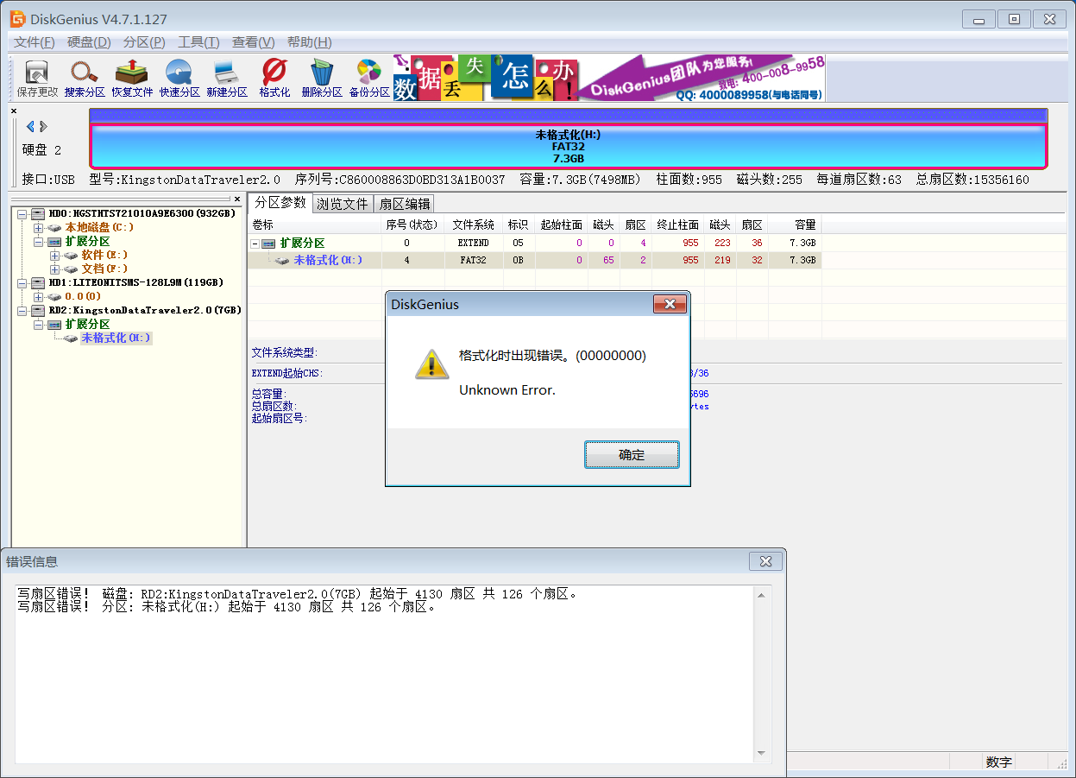Click the 备份分区 backup partition icon
The height and width of the screenshot is (778, 1076).
point(369,78)
